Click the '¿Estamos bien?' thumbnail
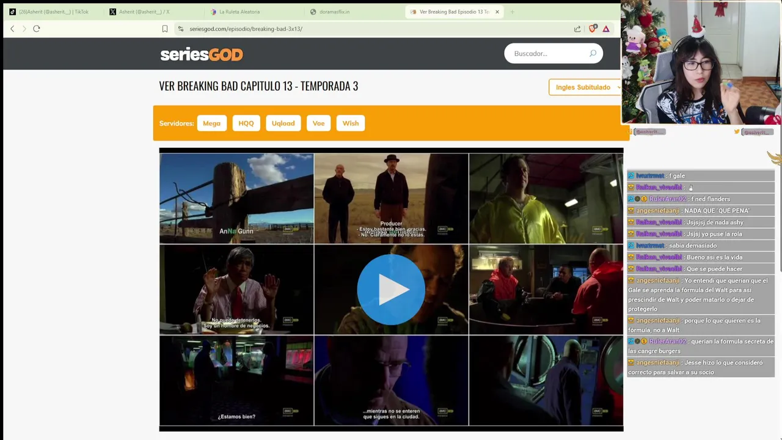782x440 pixels. tap(236, 380)
